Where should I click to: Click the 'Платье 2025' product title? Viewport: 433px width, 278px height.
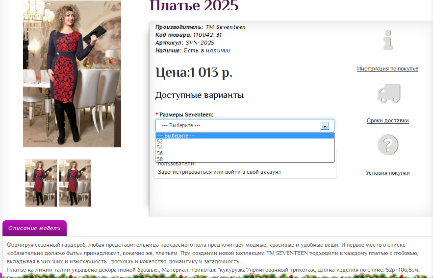pos(194,5)
